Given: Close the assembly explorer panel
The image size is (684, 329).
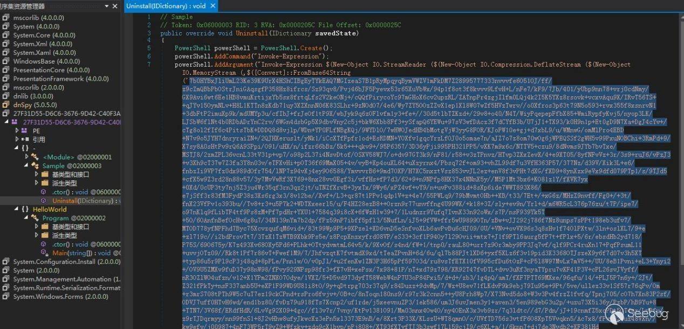Looking at the screenshot, I should [x=115, y=6].
